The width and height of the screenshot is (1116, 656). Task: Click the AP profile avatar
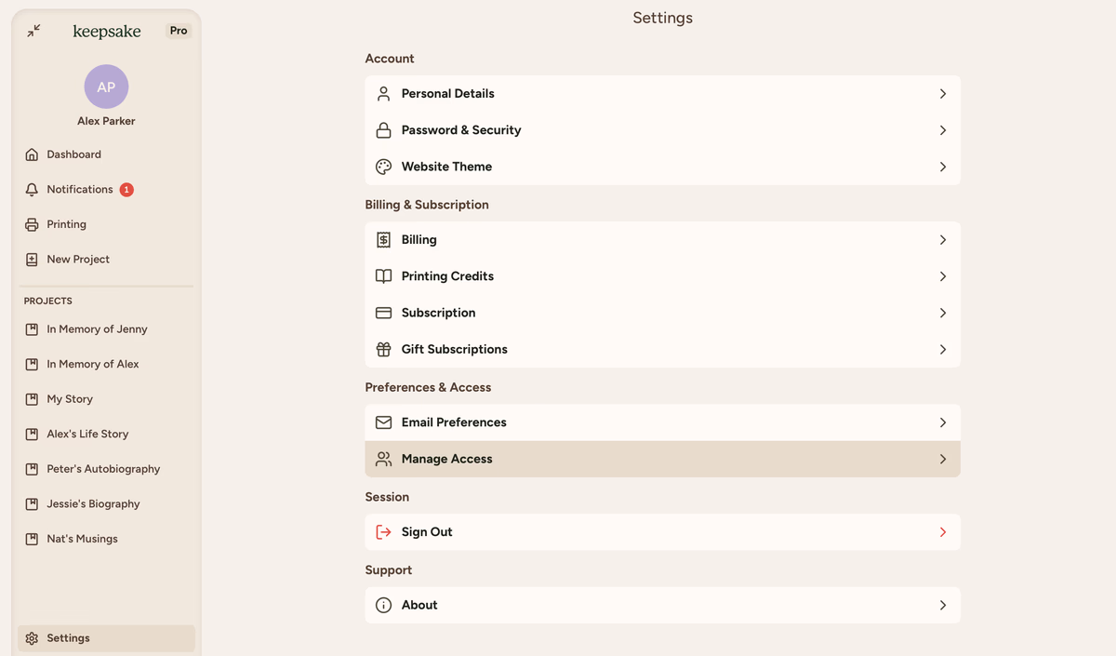pyautogui.click(x=106, y=87)
